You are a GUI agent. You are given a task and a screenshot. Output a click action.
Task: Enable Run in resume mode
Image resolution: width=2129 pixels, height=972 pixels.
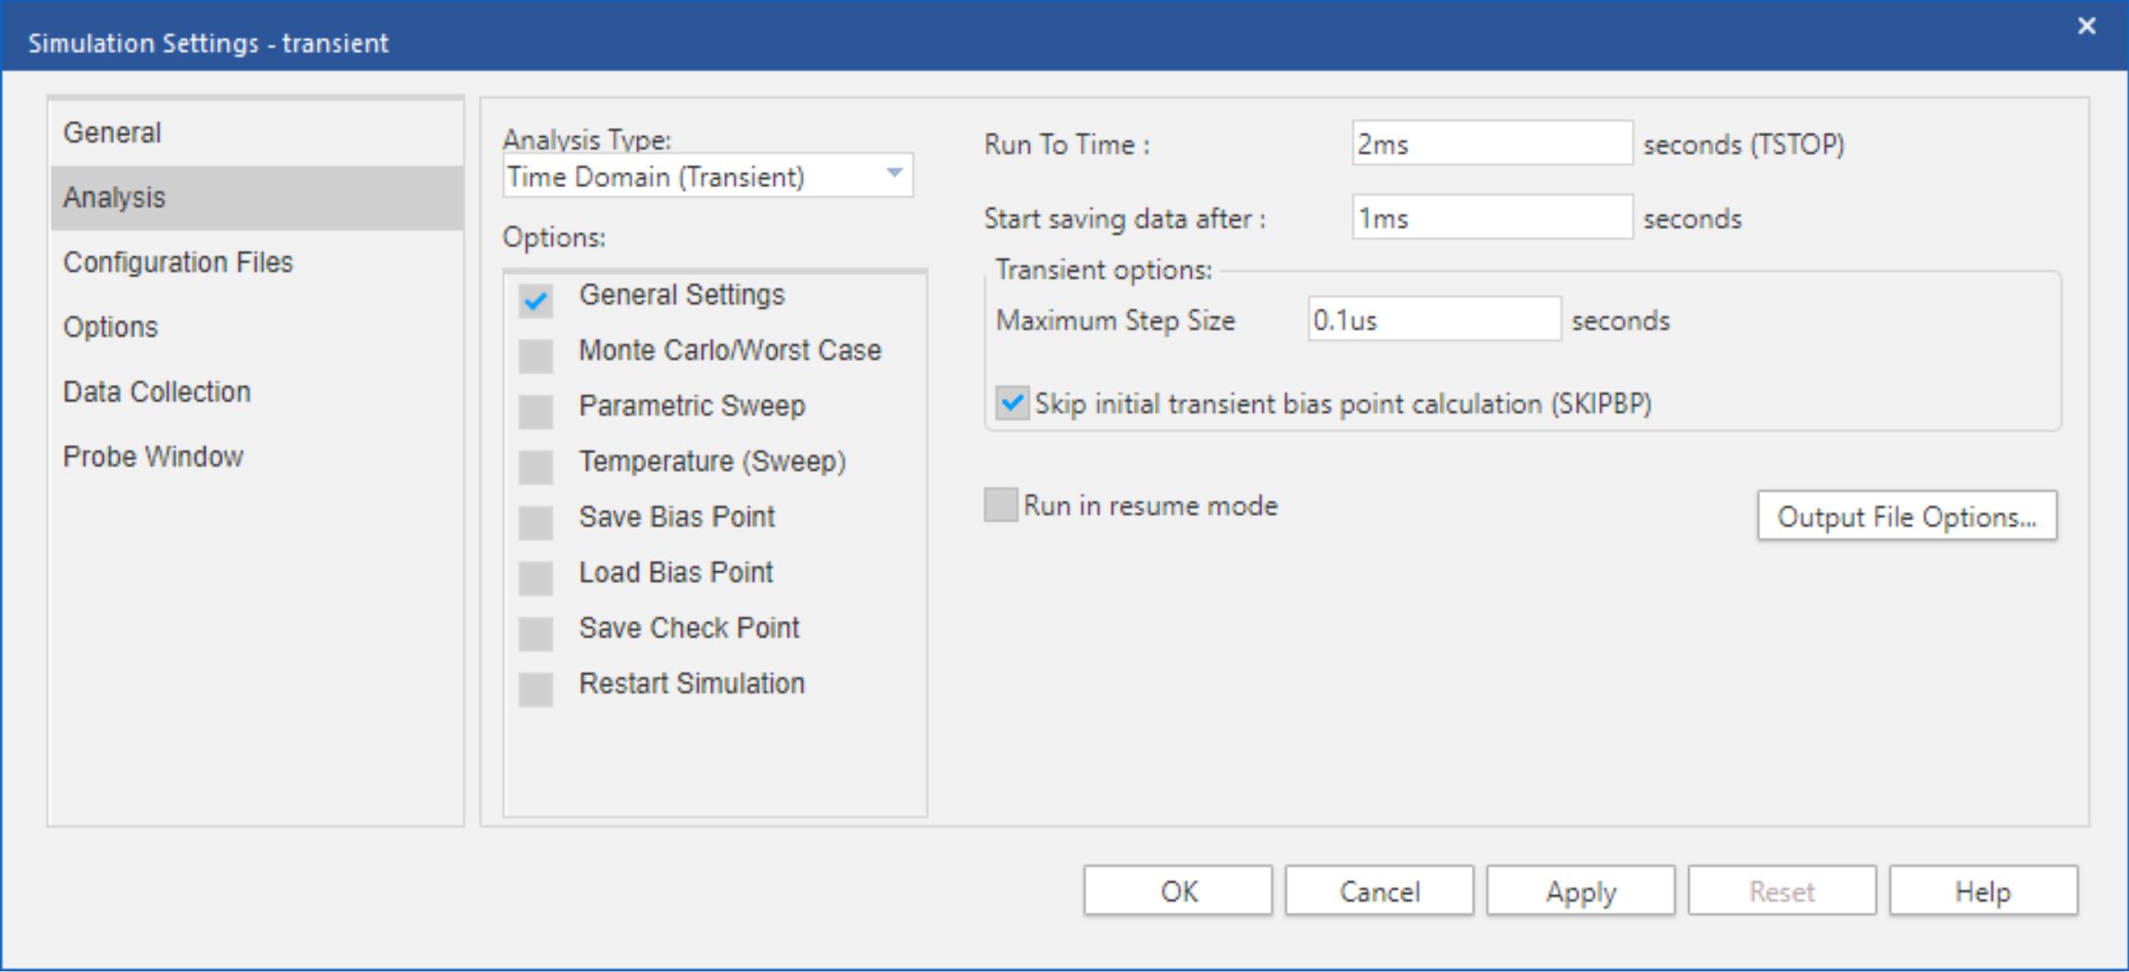(x=1000, y=505)
